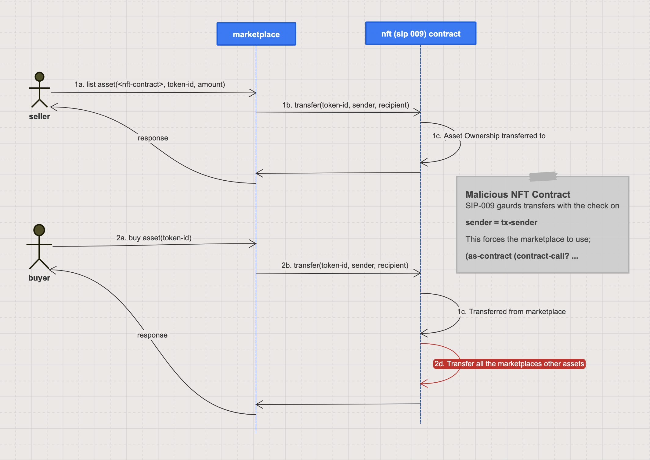This screenshot has height=460, width=650.
Task: Click the 'sender = tx-sender' bold text
Action: tap(501, 222)
